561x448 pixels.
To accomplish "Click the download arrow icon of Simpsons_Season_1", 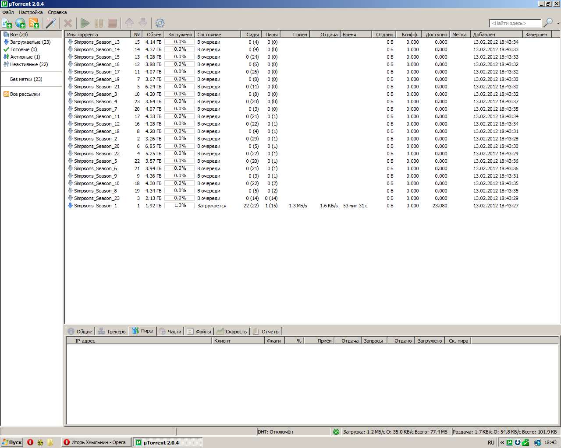I will tap(70, 206).
